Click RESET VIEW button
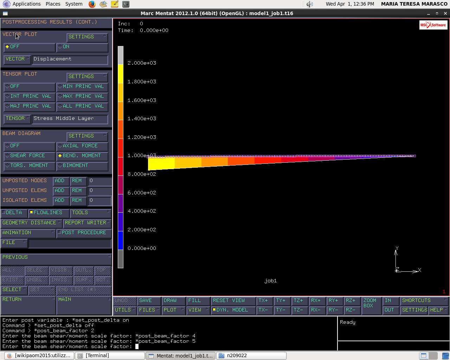 point(233,301)
